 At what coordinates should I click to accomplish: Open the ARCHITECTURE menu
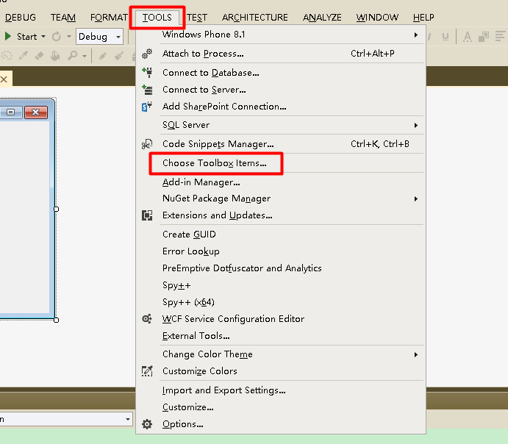coord(255,17)
